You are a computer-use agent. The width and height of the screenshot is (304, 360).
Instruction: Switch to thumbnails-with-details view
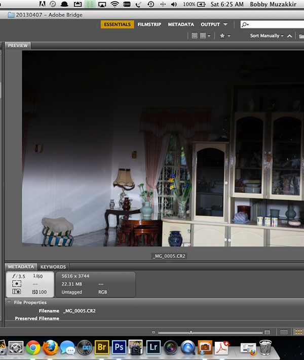coord(298,332)
